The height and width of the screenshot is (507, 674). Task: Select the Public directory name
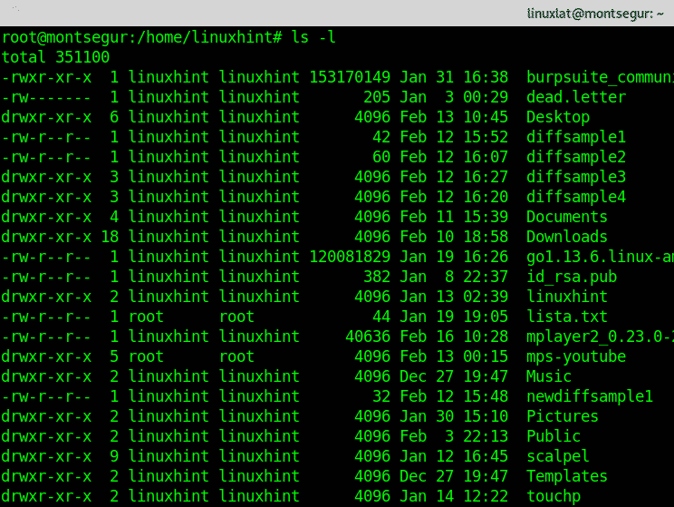(554, 436)
